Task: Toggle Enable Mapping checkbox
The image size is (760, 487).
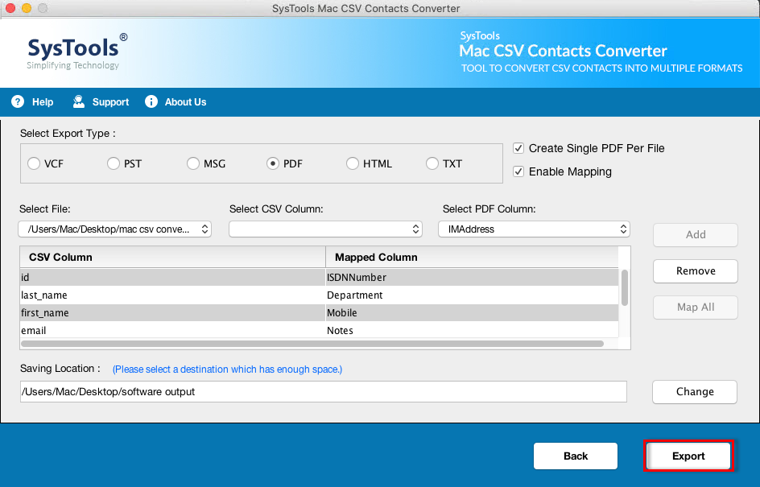Action: (518, 171)
